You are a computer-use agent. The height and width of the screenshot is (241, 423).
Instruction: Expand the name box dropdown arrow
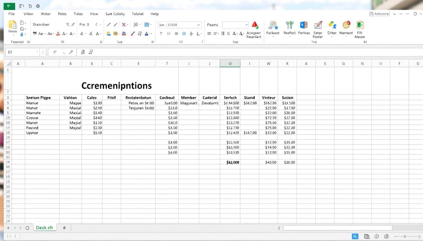click(x=38, y=52)
